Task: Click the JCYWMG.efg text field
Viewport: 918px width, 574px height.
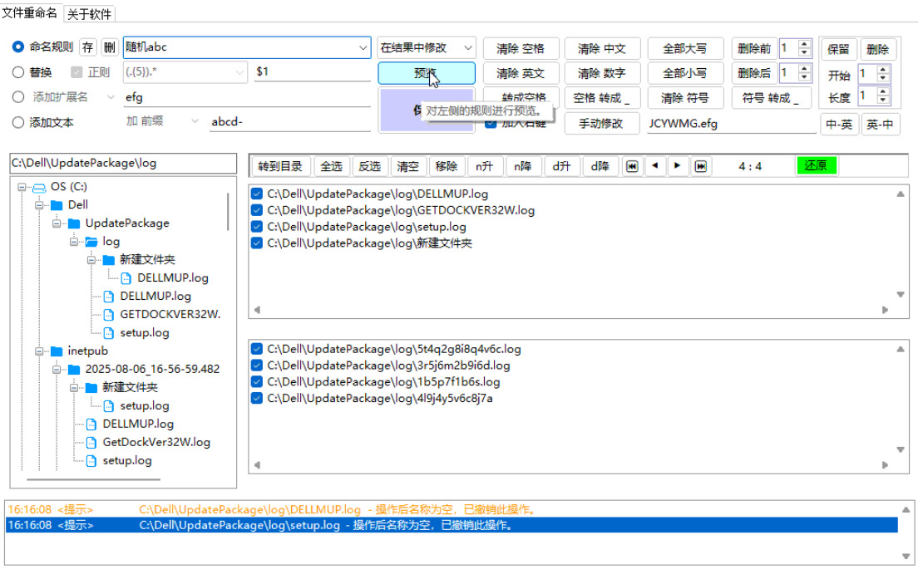Action: [x=731, y=124]
